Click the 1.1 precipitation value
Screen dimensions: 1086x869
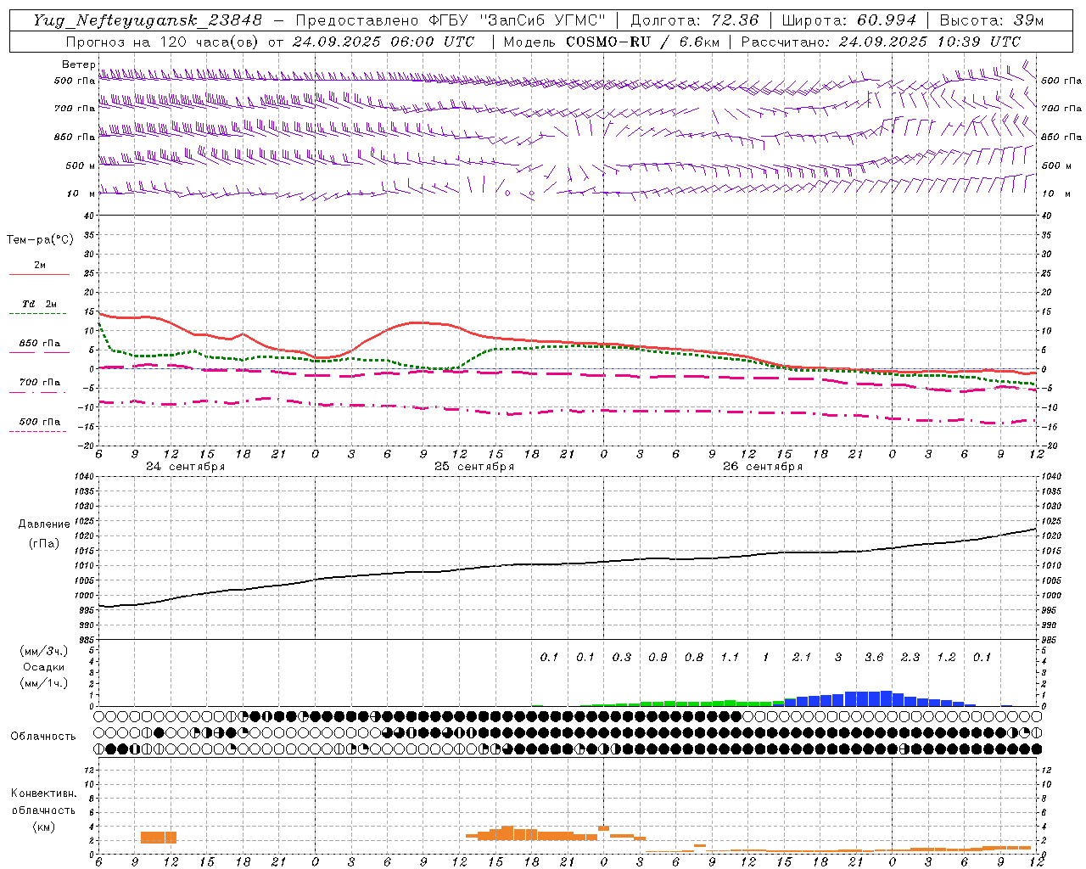click(x=730, y=658)
